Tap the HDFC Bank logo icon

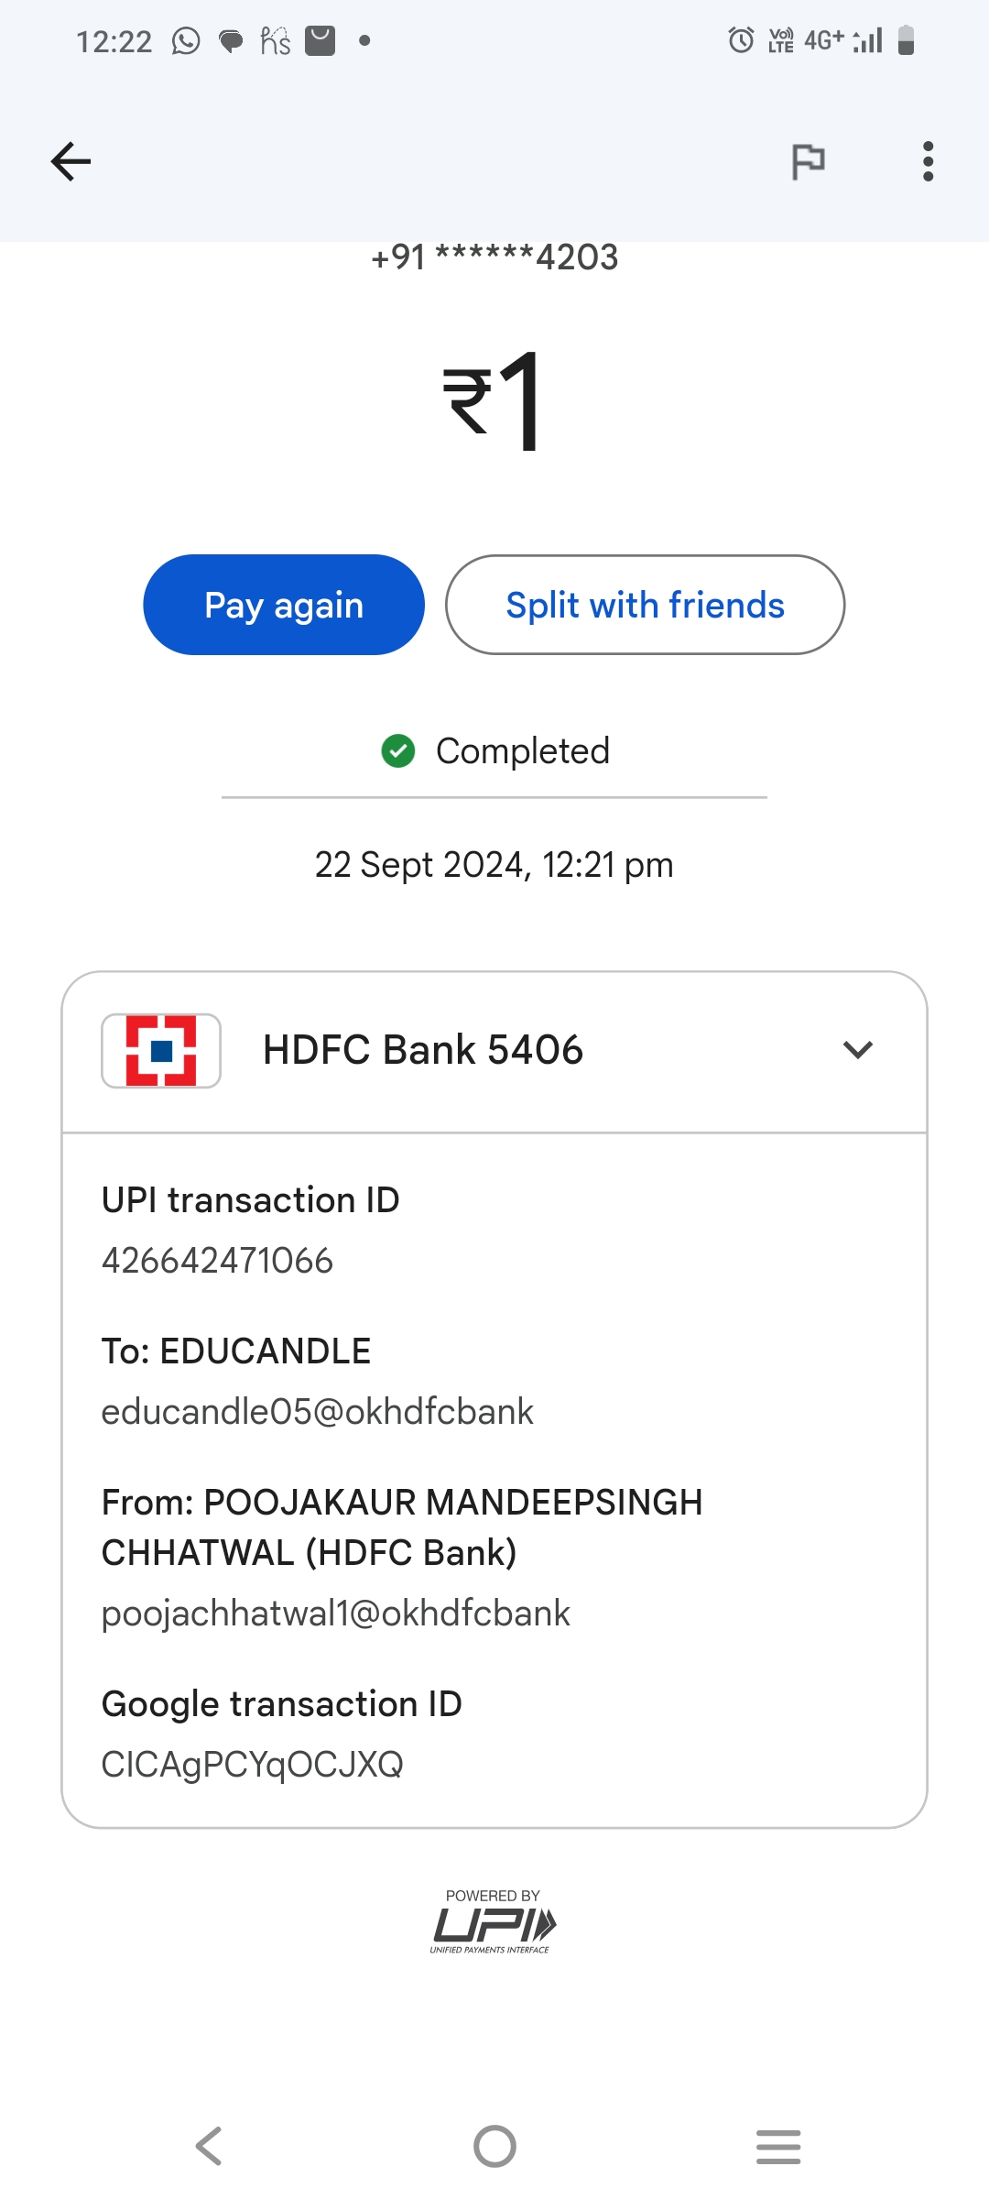pos(161,1051)
